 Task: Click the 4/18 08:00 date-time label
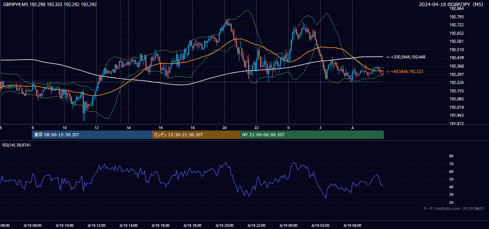point(33,226)
